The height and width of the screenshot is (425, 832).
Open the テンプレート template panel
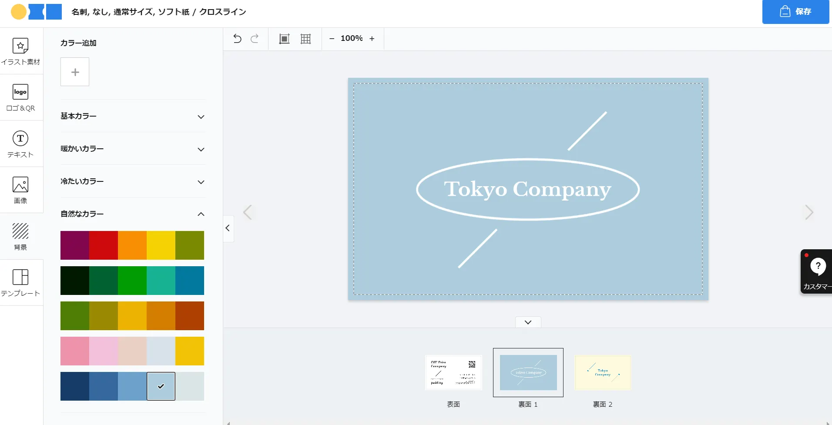pyautogui.click(x=20, y=283)
